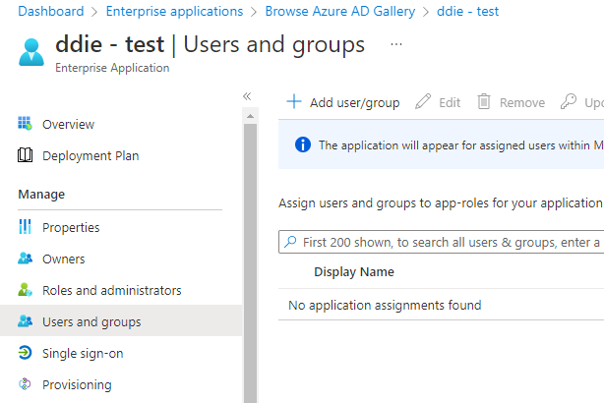Click the trash can Remove icon
This screenshot has height=403, width=604.
click(484, 101)
